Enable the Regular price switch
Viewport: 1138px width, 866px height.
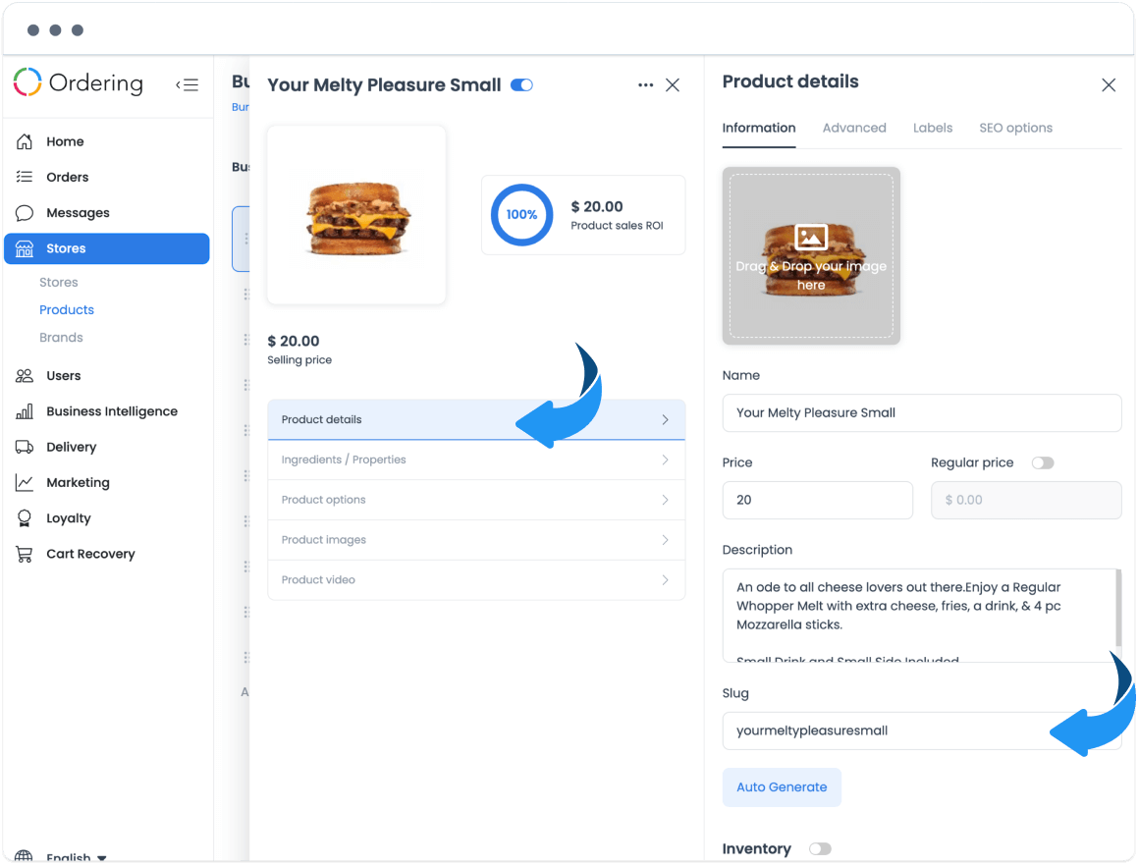point(1043,463)
